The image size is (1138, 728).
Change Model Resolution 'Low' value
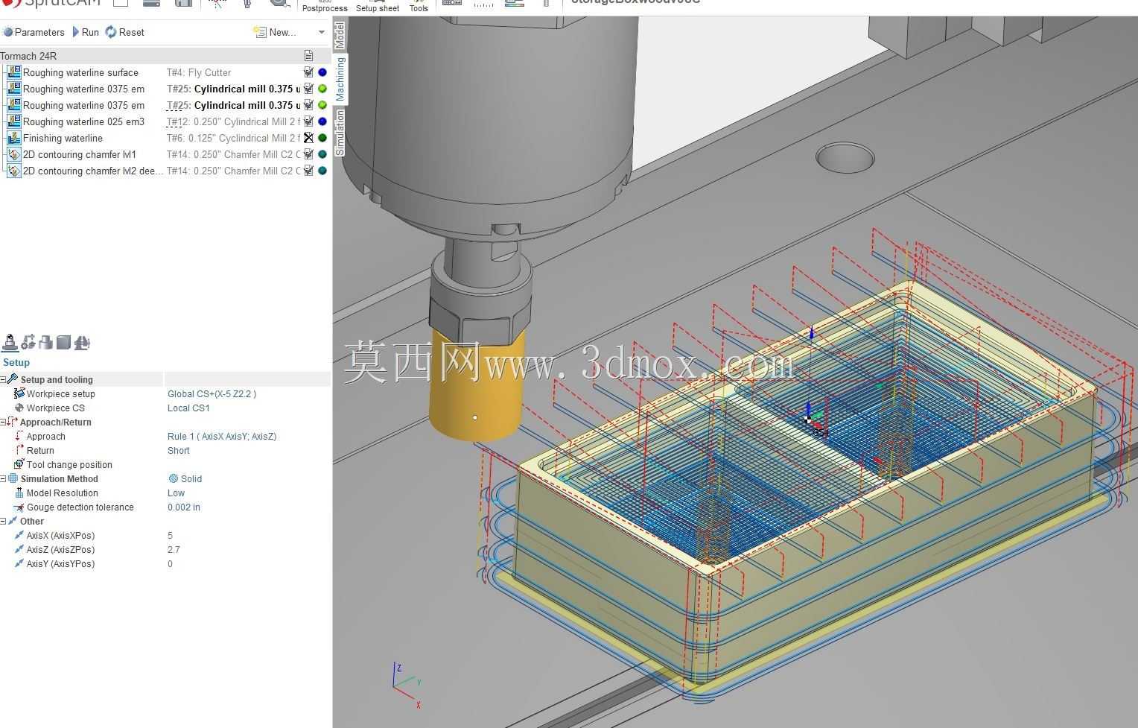pos(176,493)
